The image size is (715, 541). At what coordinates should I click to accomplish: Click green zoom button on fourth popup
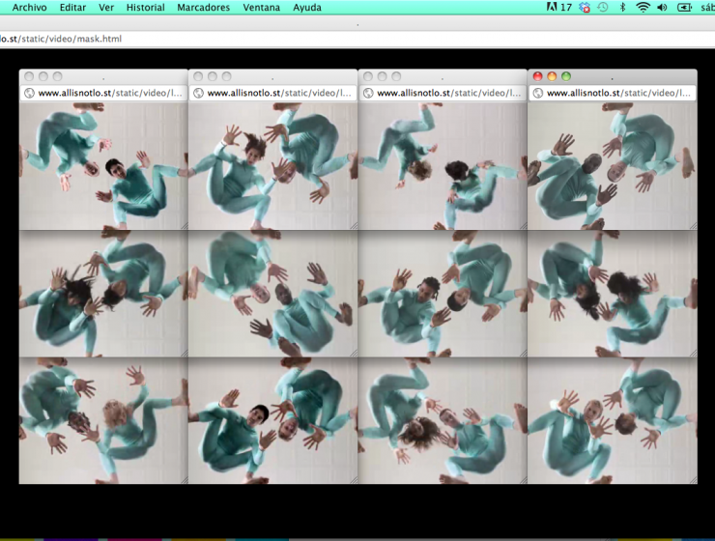pyautogui.click(x=566, y=76)
